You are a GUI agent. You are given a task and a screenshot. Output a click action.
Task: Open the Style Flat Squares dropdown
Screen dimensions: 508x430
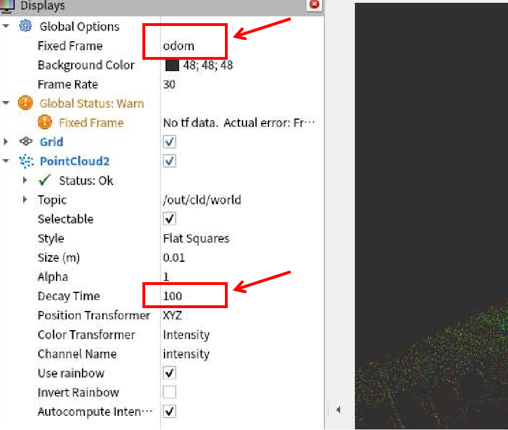click(196, 238)
